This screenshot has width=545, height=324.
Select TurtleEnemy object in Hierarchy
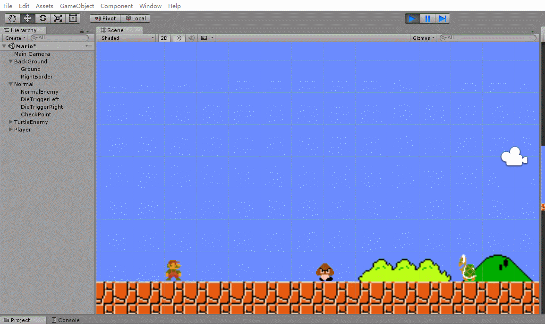point(31,122)
